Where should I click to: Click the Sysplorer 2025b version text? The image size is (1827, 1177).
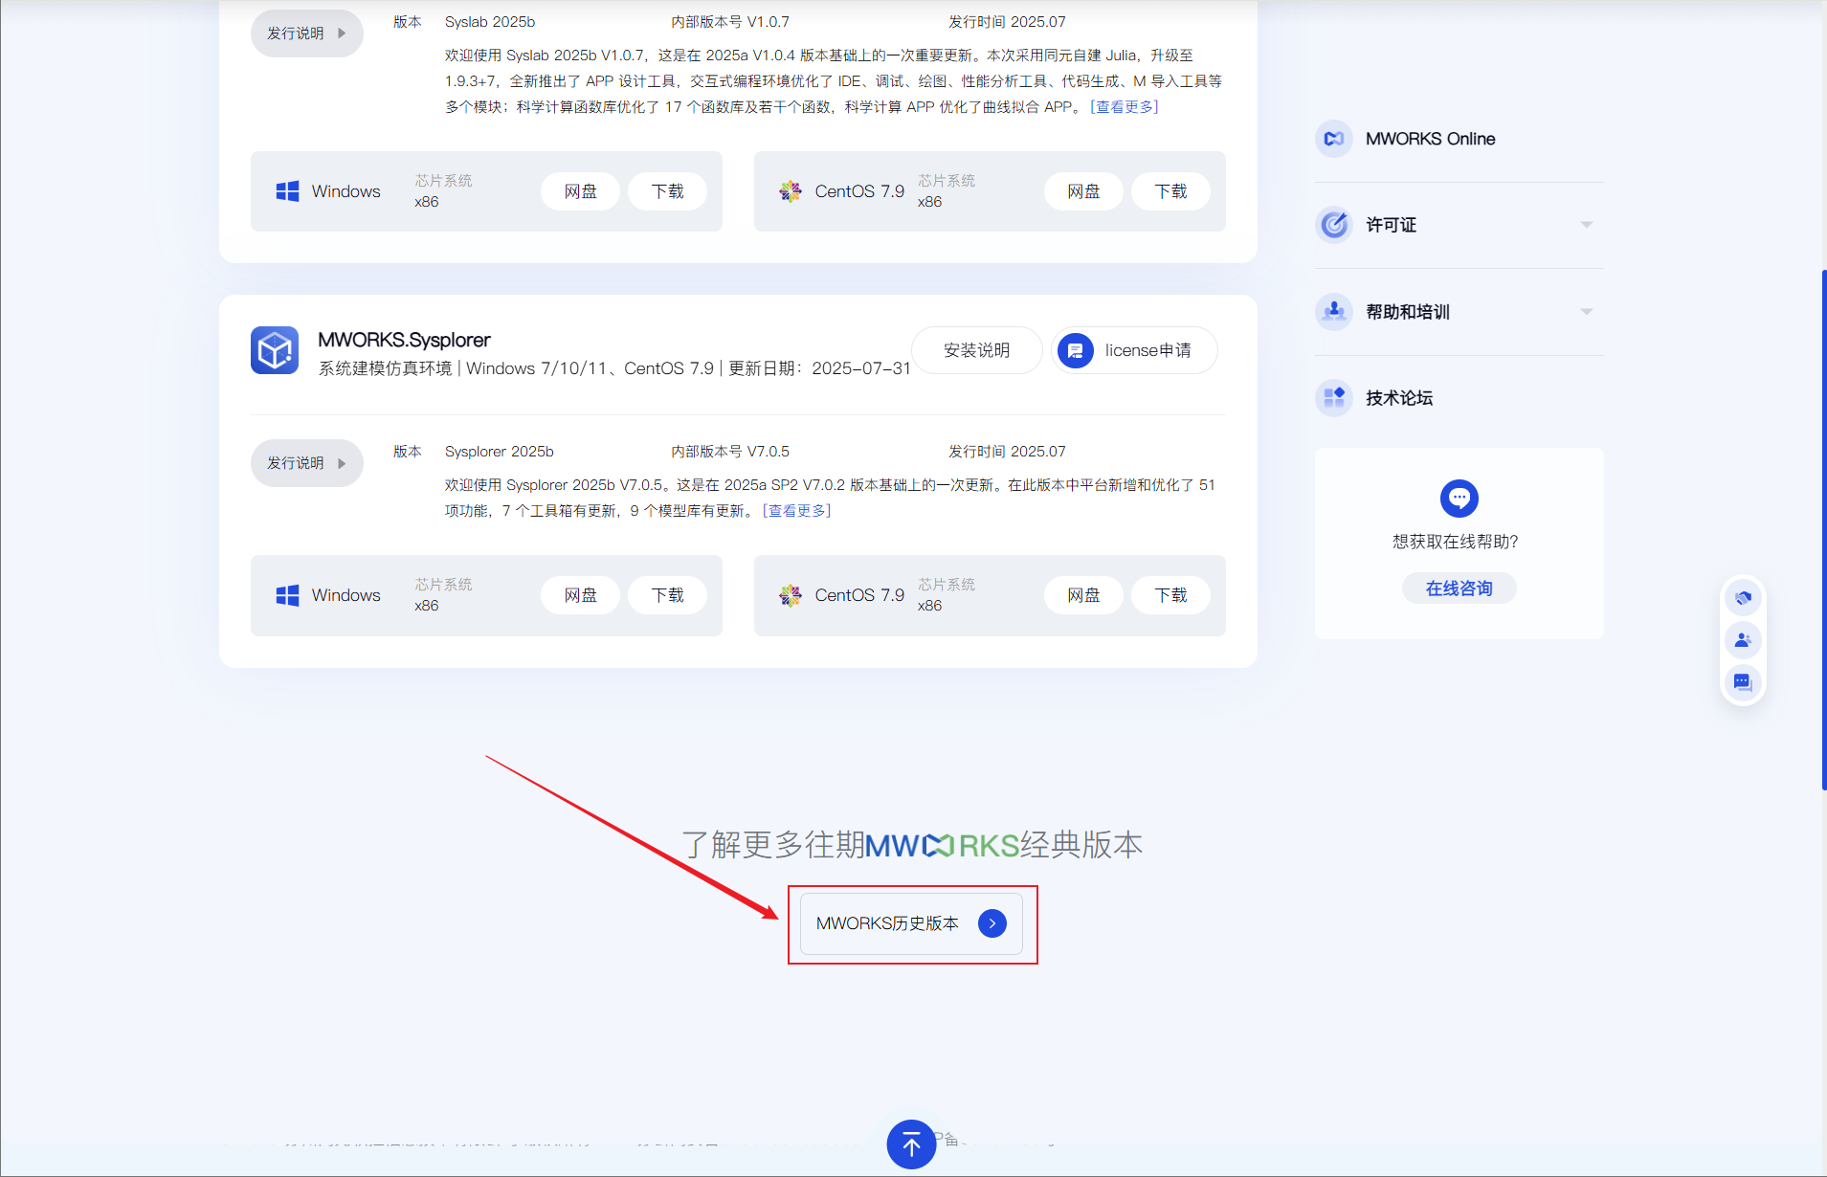coord(500,452)
